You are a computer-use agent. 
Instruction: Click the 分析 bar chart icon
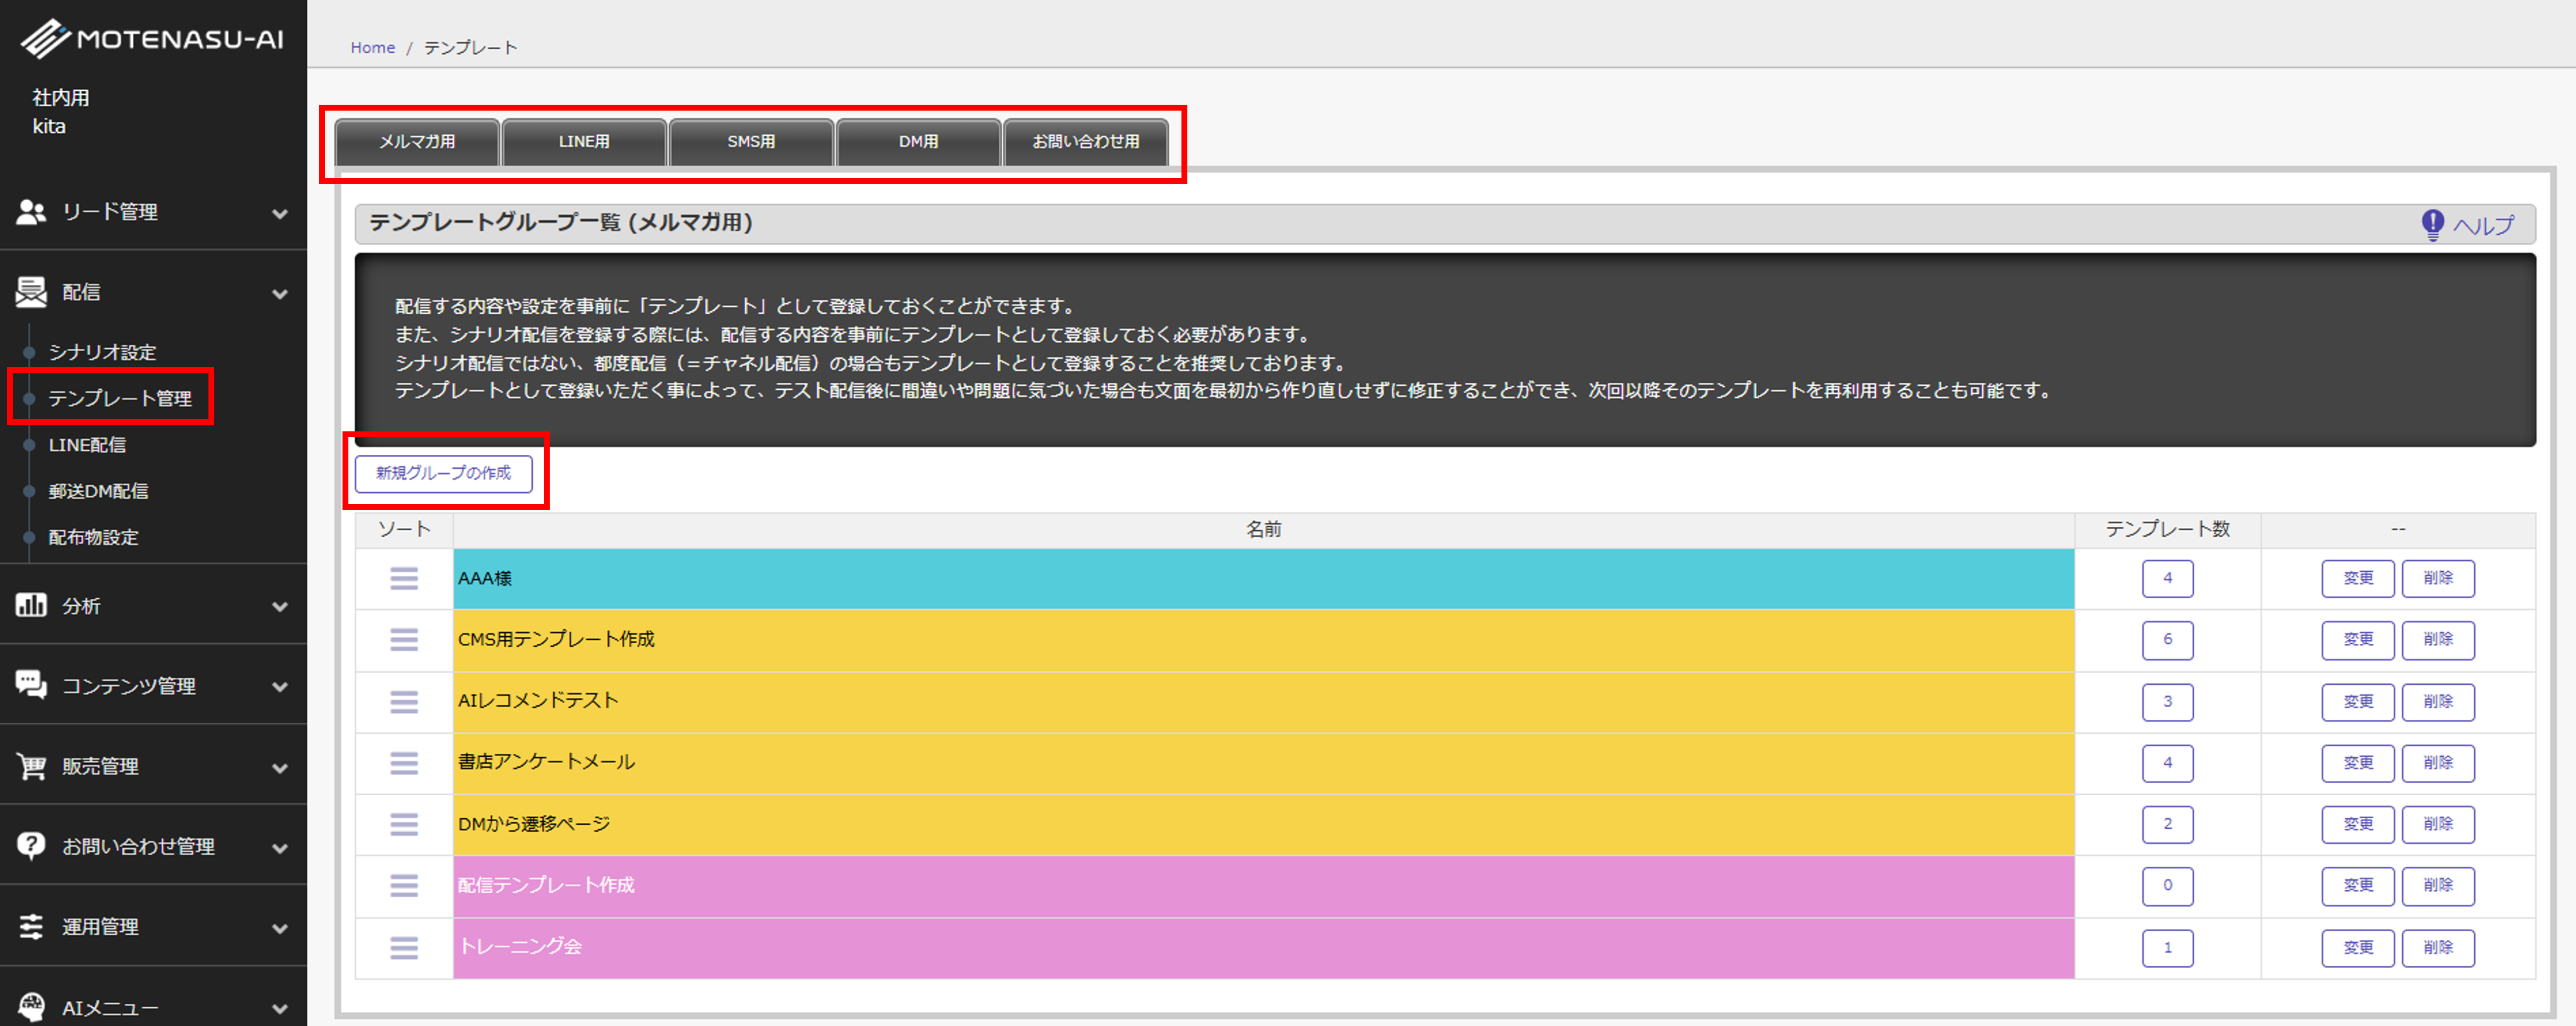point(31,605)
